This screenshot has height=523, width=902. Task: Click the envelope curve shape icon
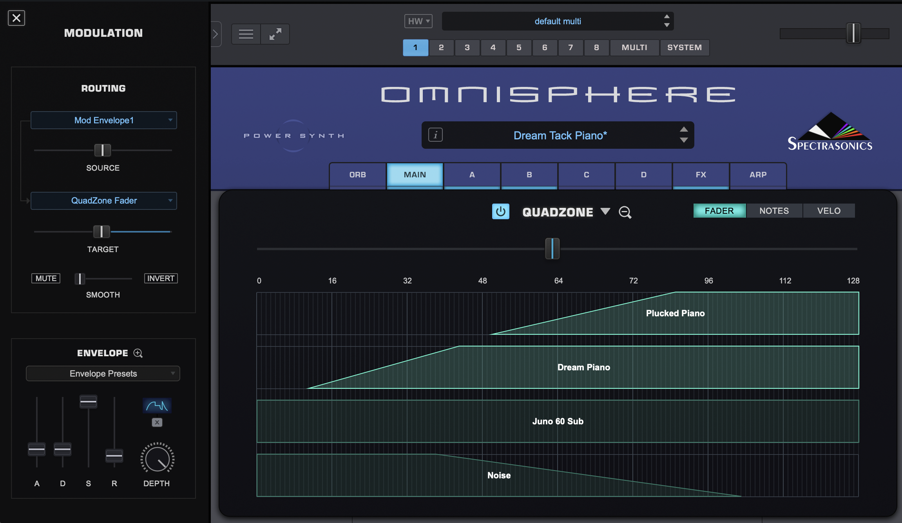click(x=157, y=406)
